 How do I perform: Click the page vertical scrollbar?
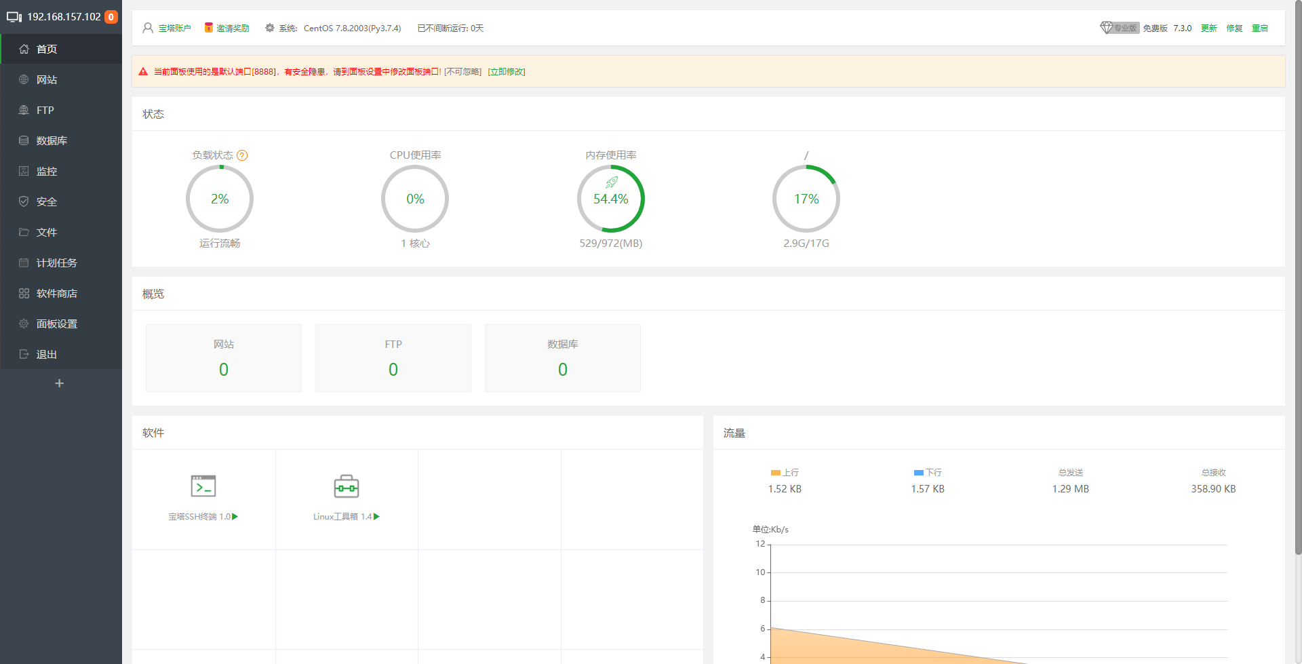click(1298, 278)
